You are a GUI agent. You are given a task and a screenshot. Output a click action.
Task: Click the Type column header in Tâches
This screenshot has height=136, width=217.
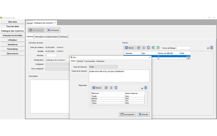[x=149, y=53]
